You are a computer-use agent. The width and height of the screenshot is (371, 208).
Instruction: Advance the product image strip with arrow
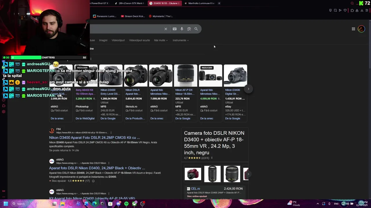point(248,174)
